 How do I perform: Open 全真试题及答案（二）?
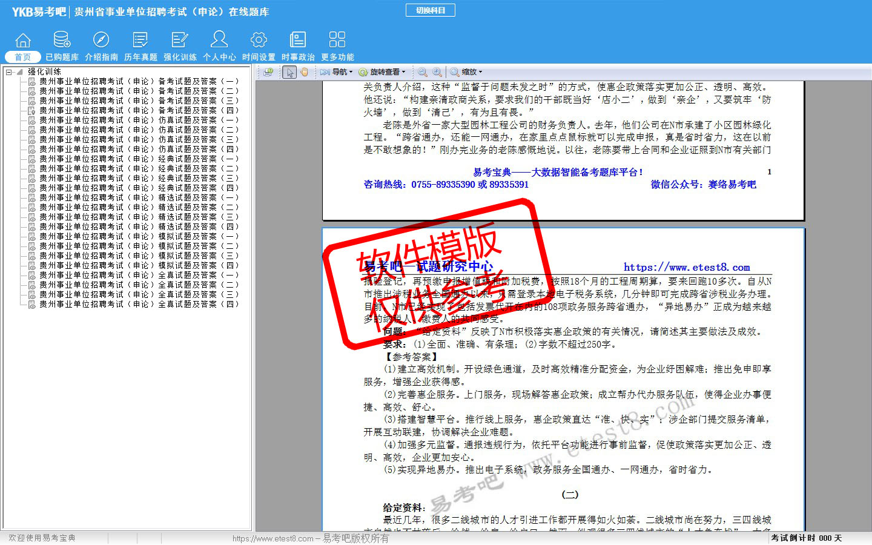pyautogui.click(x=139, y=285)
